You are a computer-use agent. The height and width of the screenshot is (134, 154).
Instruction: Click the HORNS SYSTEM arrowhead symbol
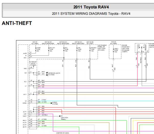51,103
